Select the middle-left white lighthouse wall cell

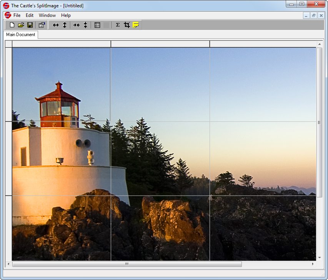(62, 159)
